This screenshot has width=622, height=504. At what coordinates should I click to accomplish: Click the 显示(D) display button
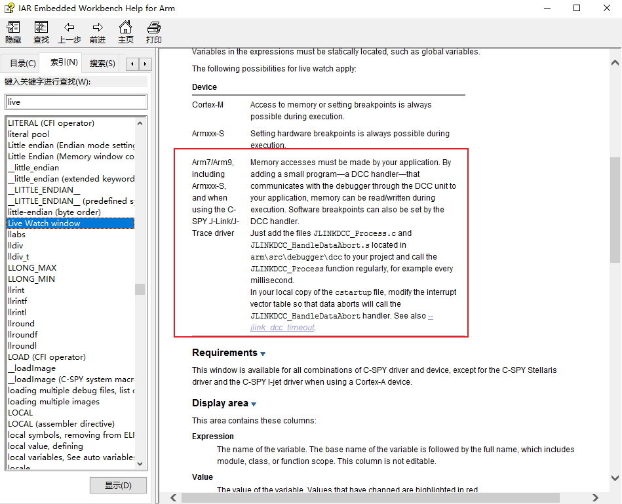point(118,486)
